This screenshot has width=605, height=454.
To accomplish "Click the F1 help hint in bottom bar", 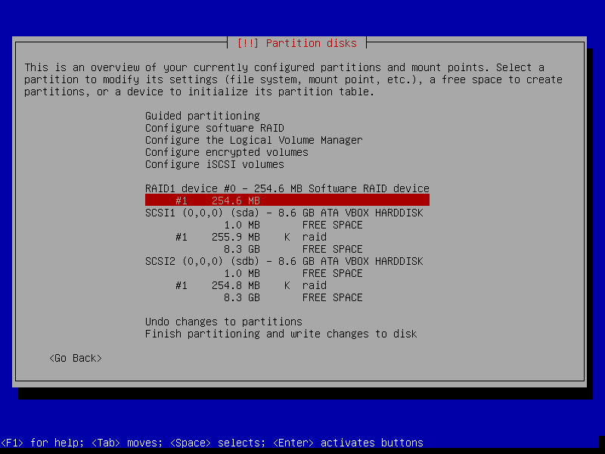I will pos(45,443).
